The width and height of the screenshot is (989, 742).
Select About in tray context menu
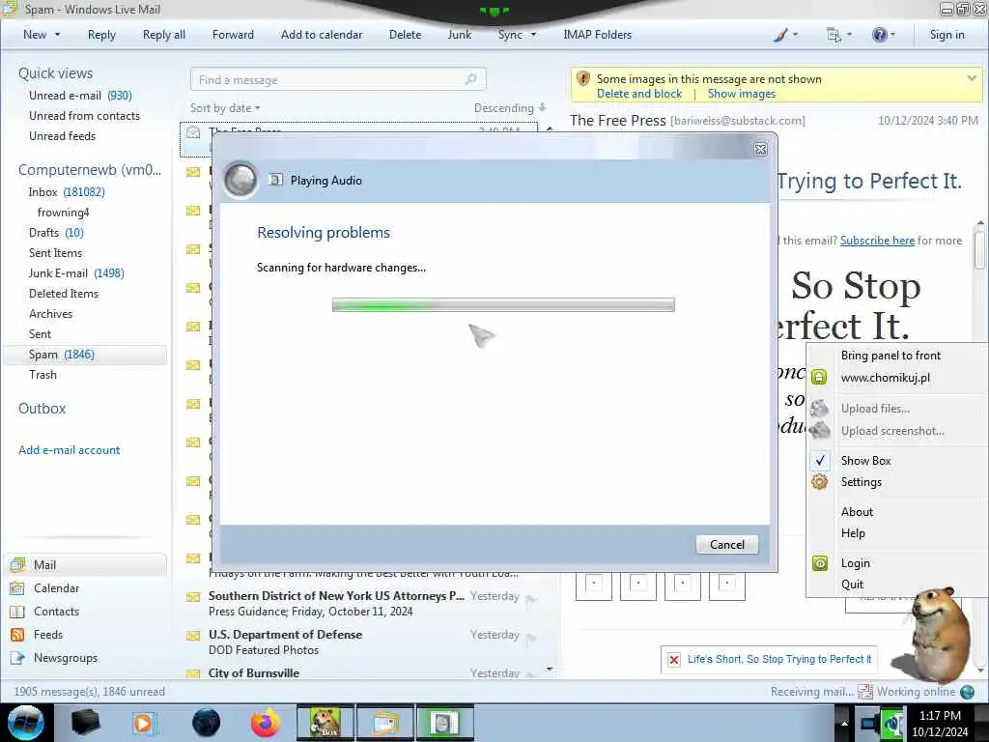pyautogui.click(x=858, y=512)
